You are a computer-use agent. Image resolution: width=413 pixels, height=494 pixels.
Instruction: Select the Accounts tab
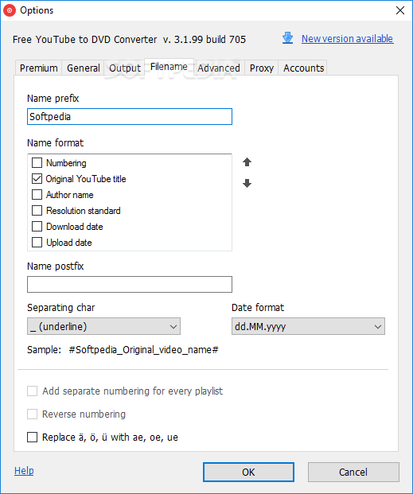point(303,68)
